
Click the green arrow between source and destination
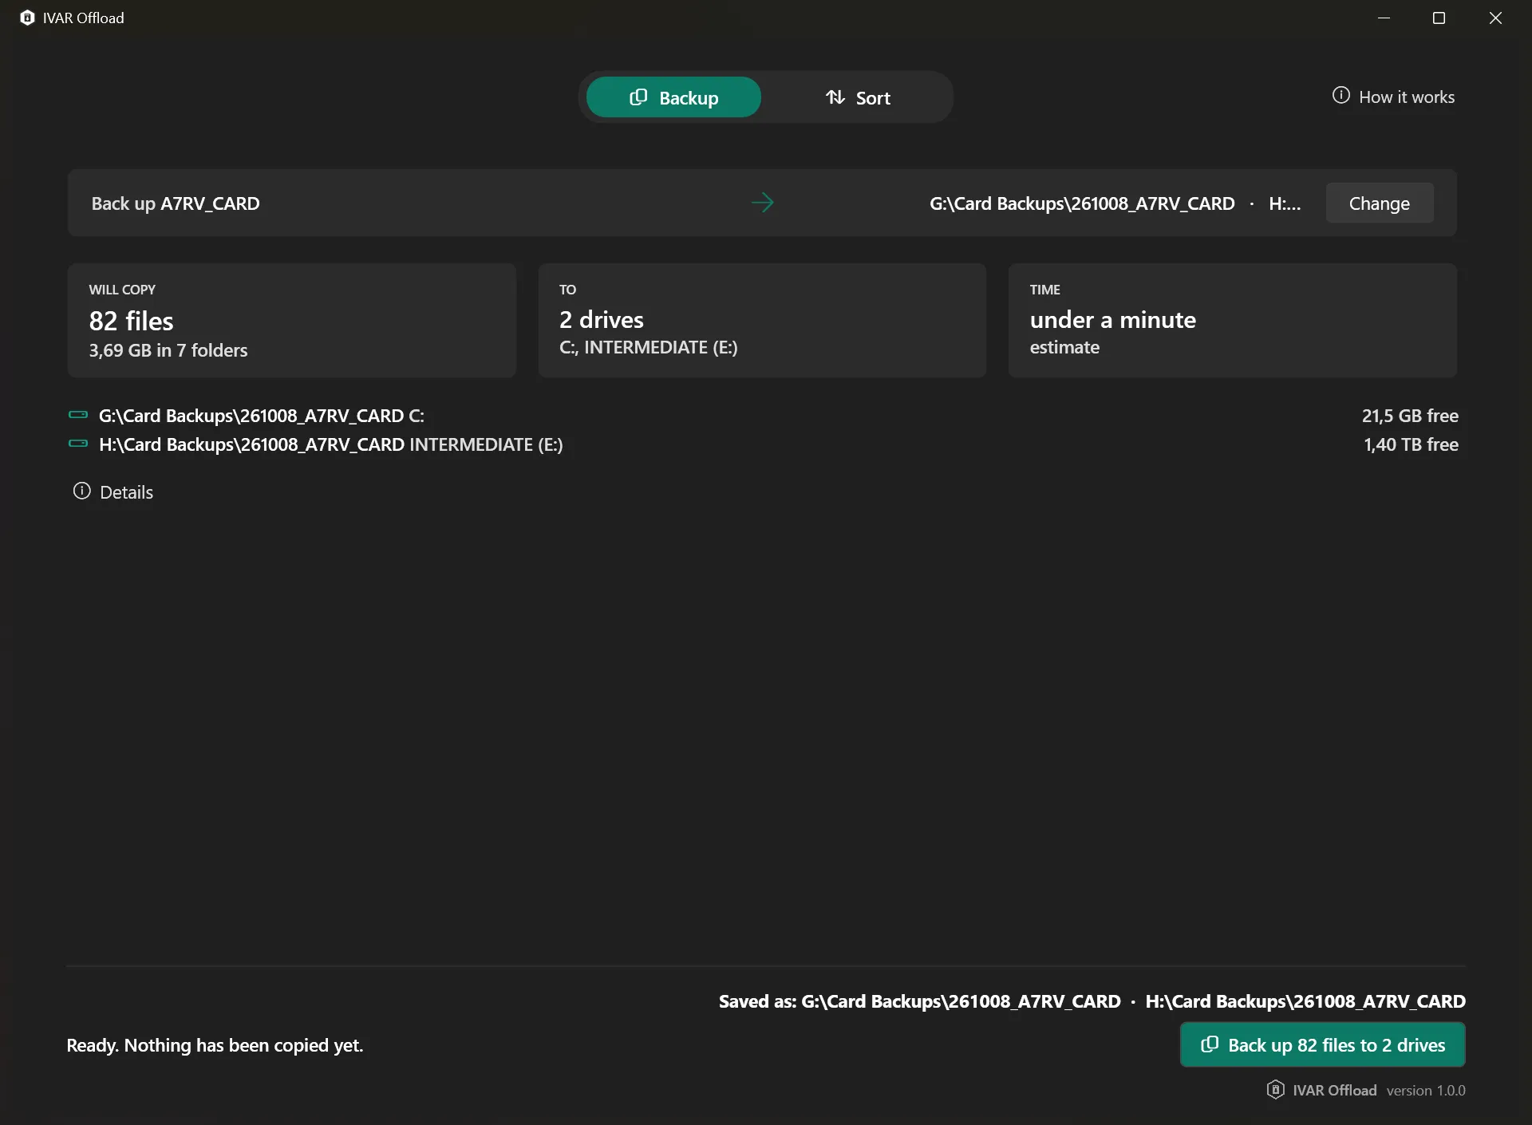point(763,203)
